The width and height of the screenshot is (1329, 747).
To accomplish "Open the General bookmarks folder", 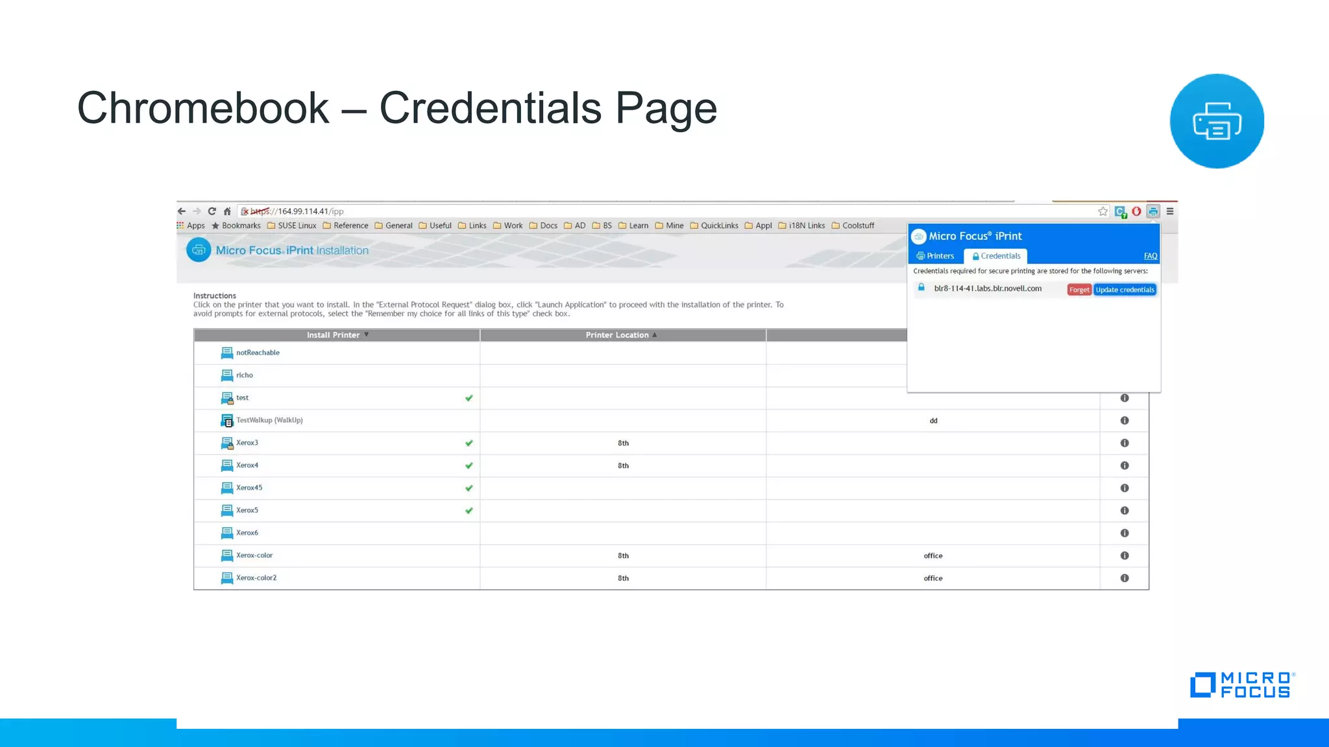I will tap(394, 226).
